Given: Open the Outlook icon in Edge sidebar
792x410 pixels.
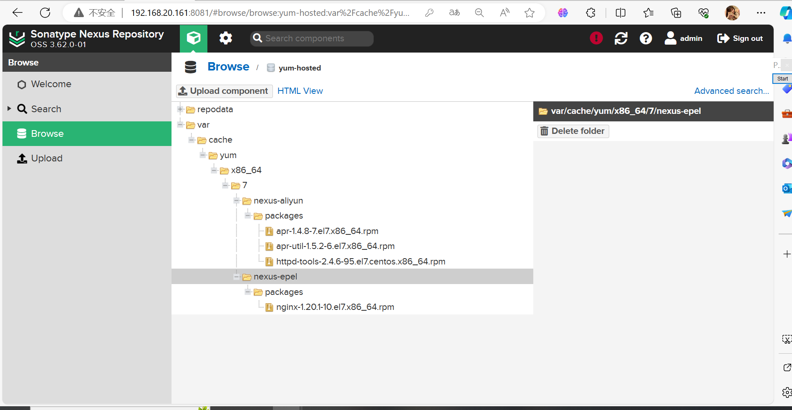Looking at the screenshot, I should (787, 189).
